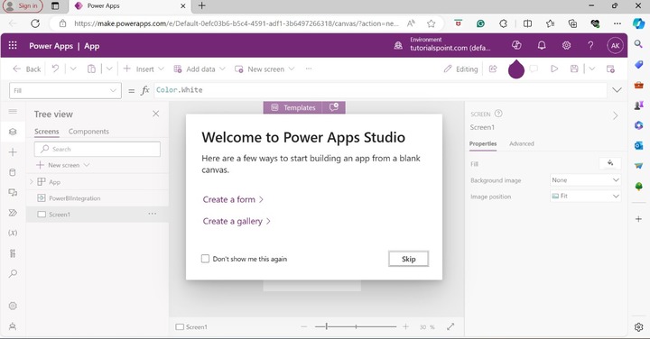Open toolbar overflow ellipsis menu
The image size is (650, 339).
[x=309, y=69]
